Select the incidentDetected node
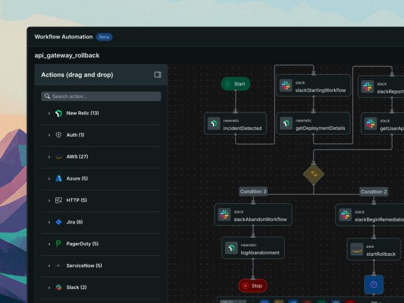Image resolution: width=404 pixels, height=303 pixels. (x=235, y=123)
